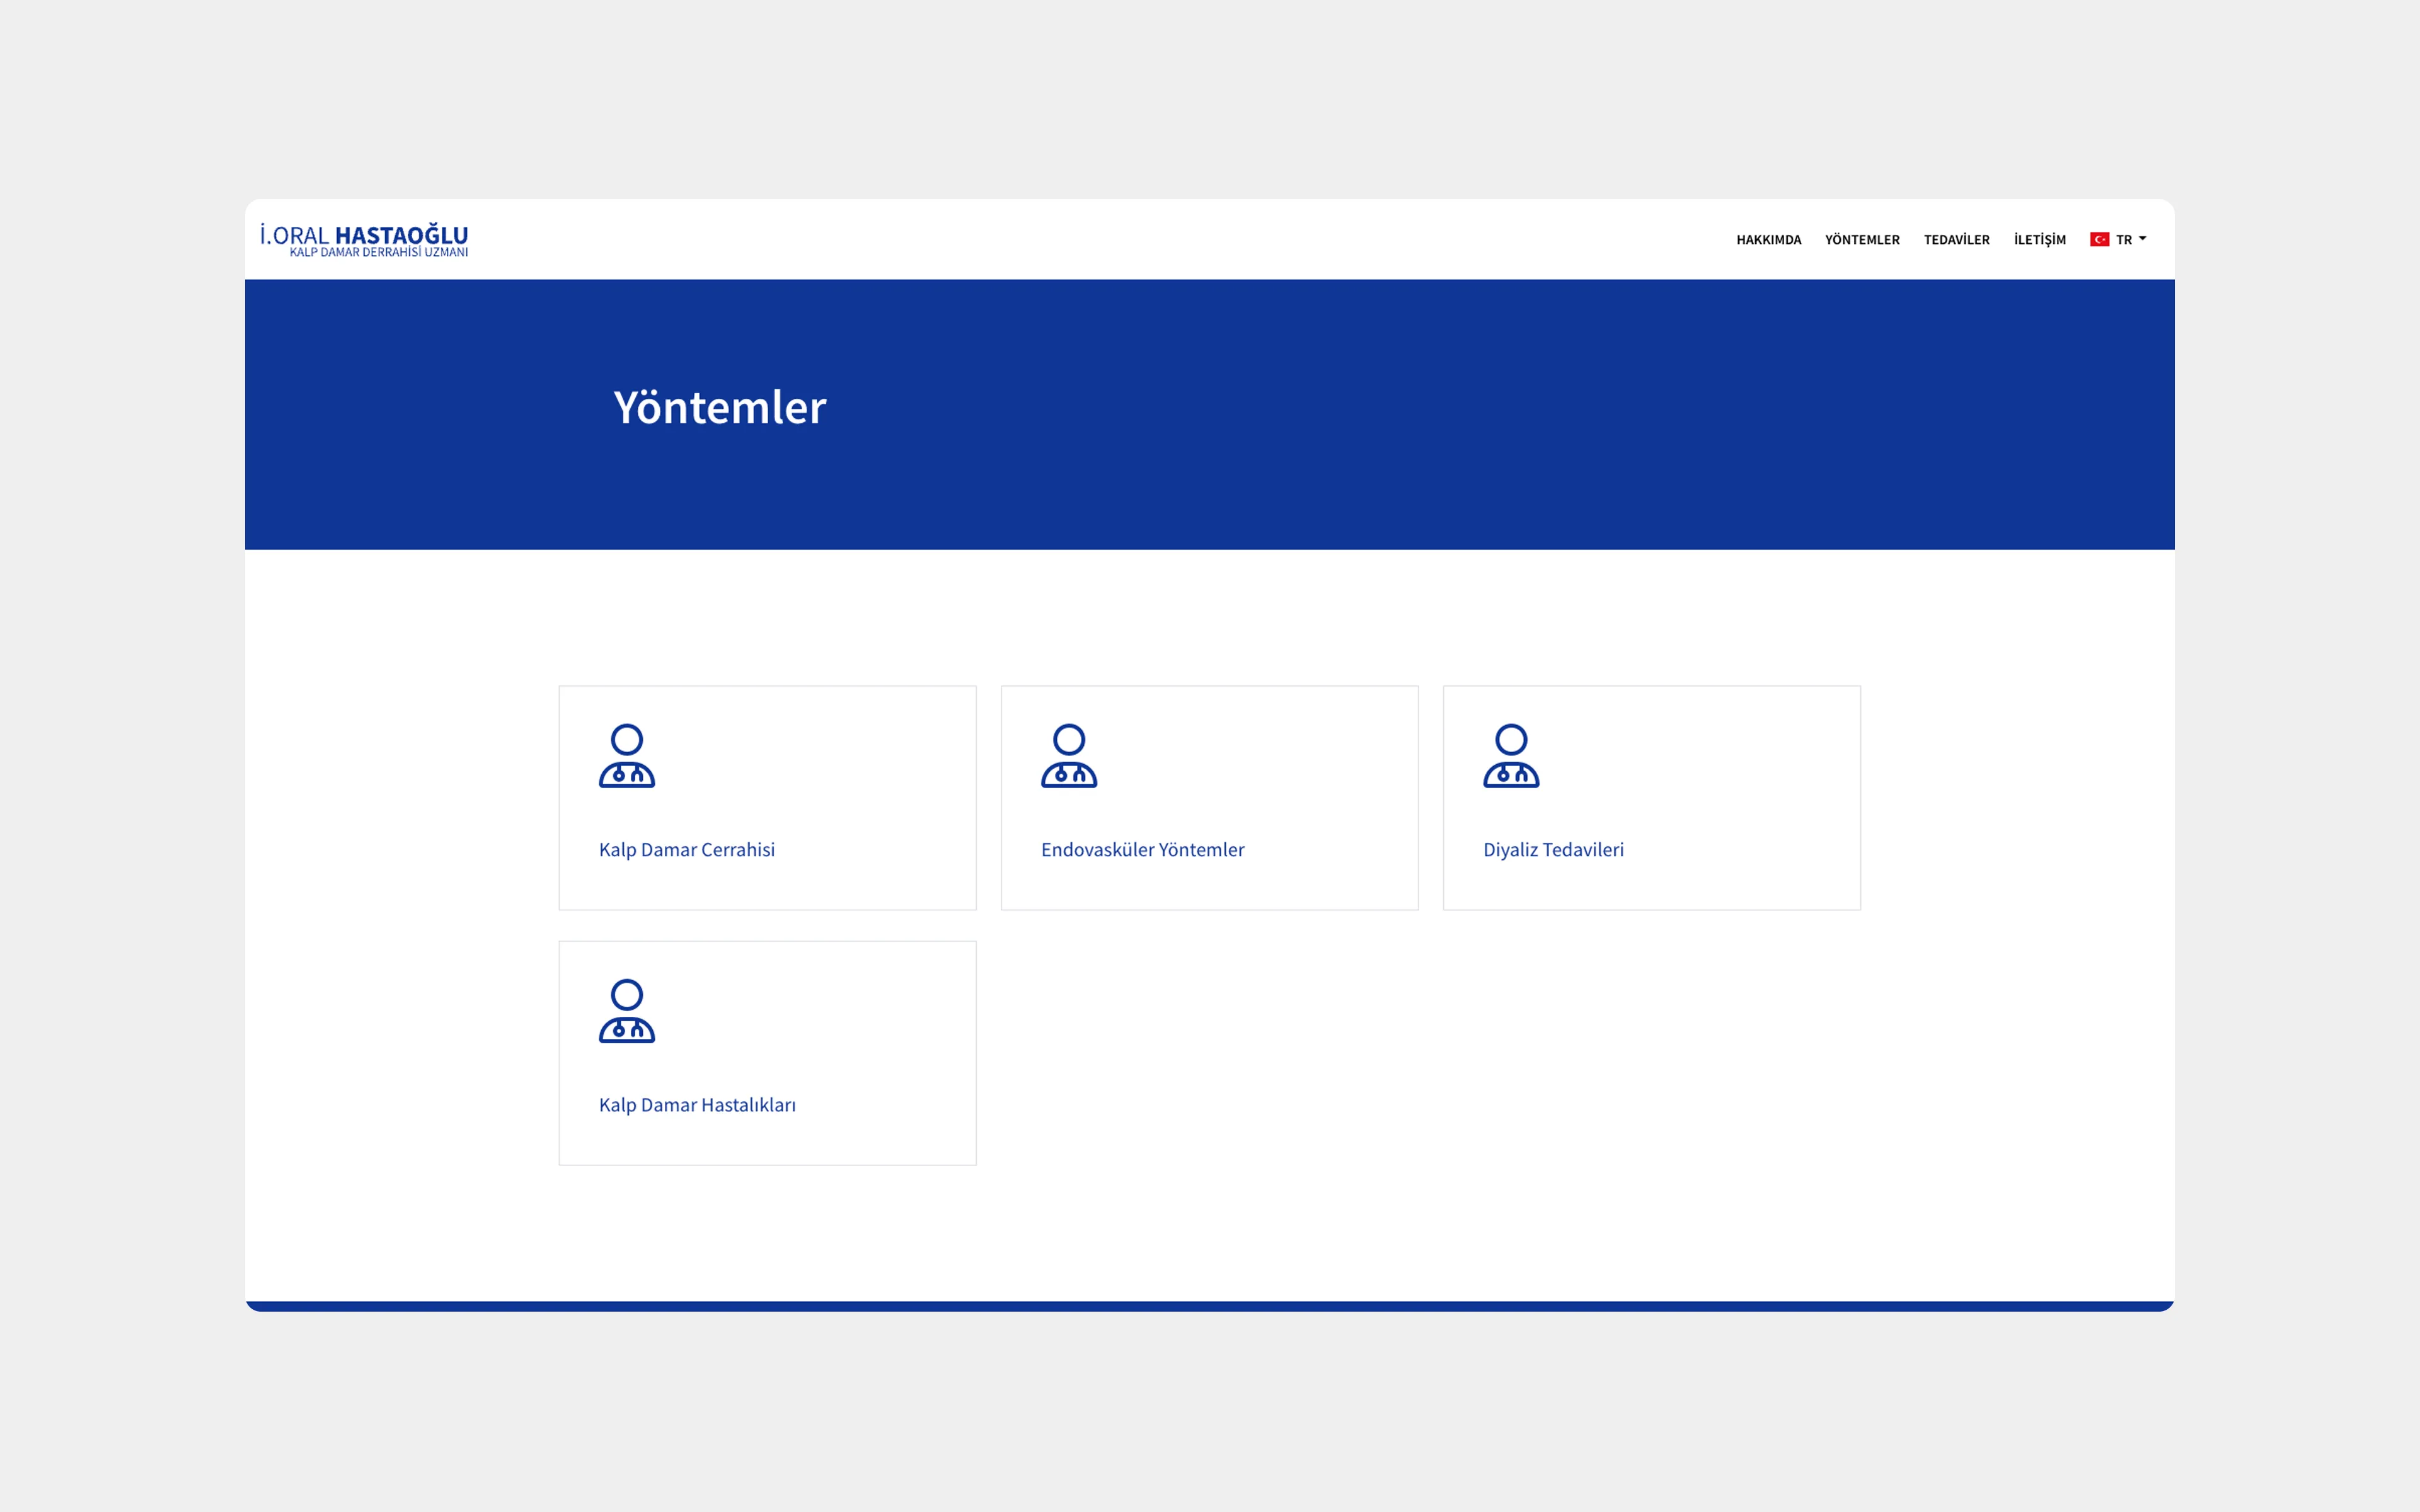
Task: Click the doctor icon above Kalp Damar Cerrahisi
Action: [627, 756]
